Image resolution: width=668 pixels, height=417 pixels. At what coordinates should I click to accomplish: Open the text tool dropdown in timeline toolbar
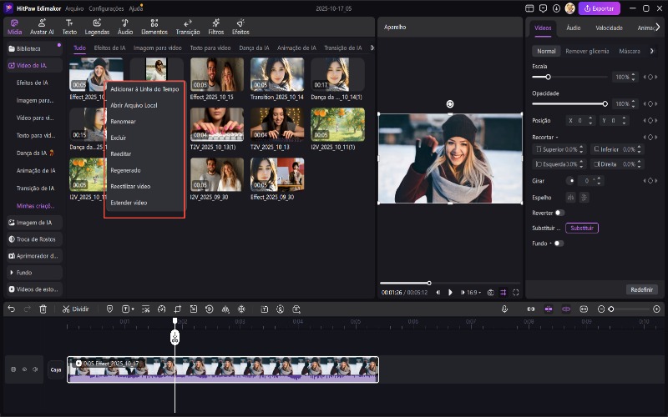(x=134, y=309)
